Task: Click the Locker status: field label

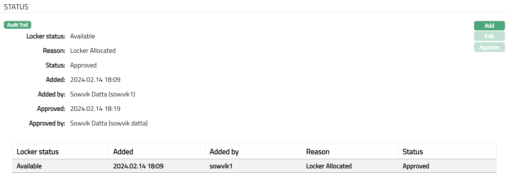Action: coord(46,36)
